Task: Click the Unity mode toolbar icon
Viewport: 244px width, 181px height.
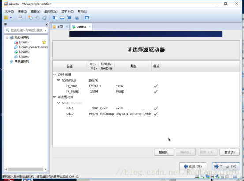Action: [77, 18]
